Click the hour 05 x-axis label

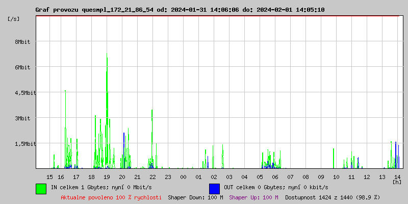(260, 176)
